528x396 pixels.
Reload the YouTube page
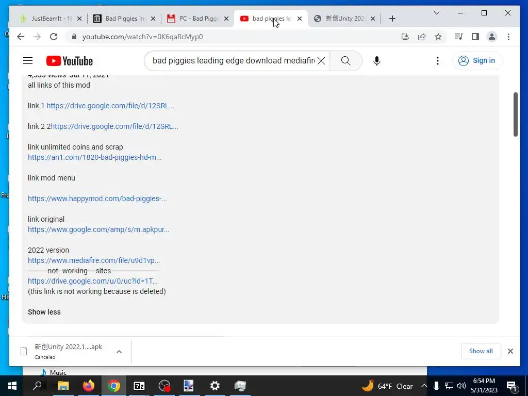[54, 37]
